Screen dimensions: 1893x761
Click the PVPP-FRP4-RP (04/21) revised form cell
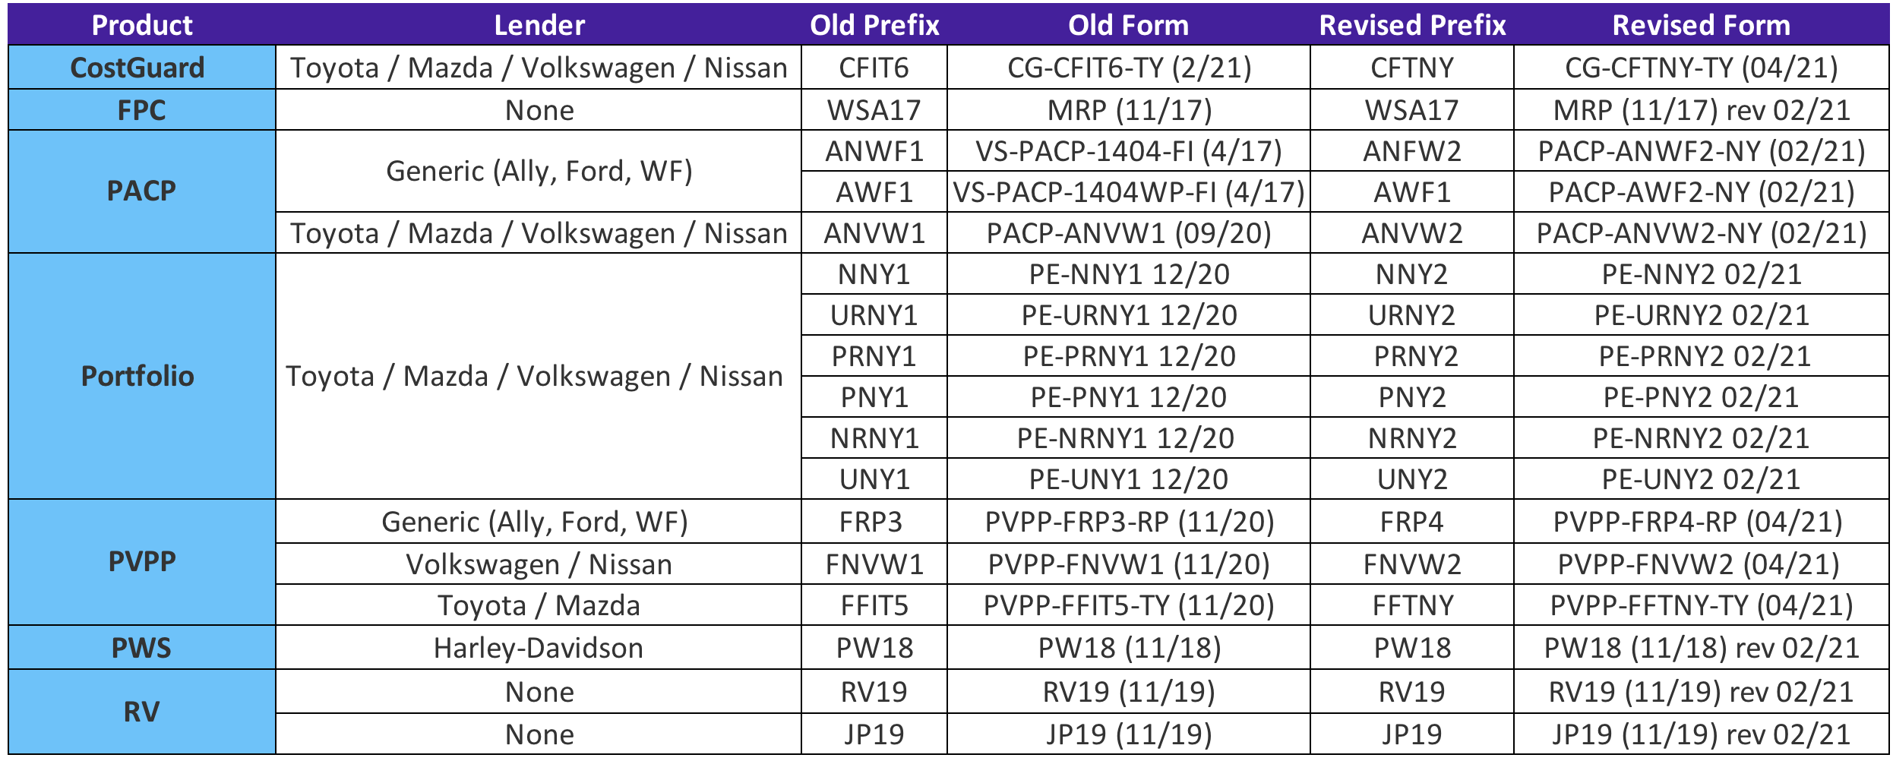(x=1698, y=522)
